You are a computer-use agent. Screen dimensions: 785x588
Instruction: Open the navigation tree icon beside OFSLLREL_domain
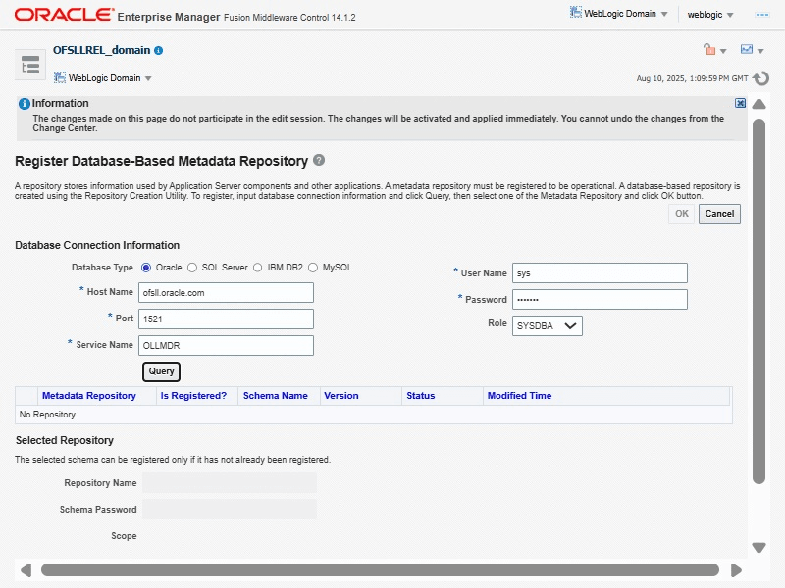coord(30,65)
